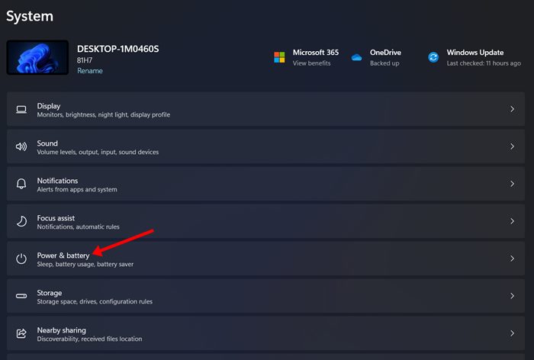
Task: Open Sound settings using its chevron arrow
Action: click(x=512, y=146)
